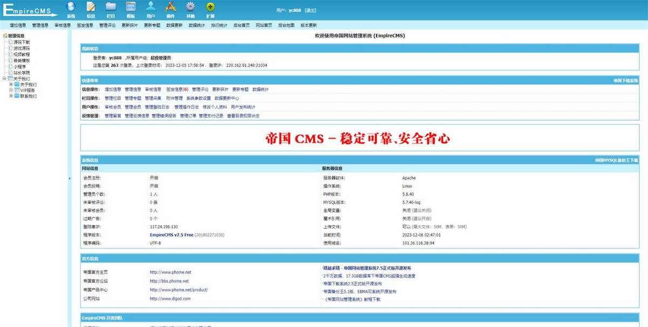Open 附件管理 in the quick menu
Viewport: 648px width, 327px height.
pyautogui.click(x=174, y=98)
